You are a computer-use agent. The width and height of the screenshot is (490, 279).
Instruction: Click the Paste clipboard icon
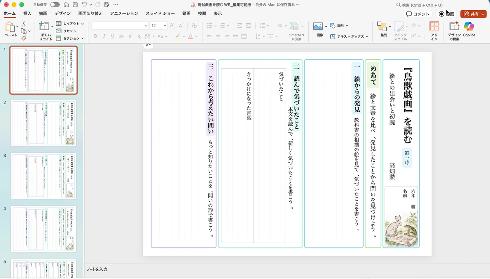[x=10, y=27]
